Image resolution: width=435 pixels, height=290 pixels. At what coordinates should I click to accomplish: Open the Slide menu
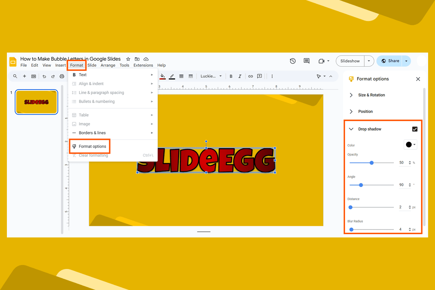coord(92,65)
